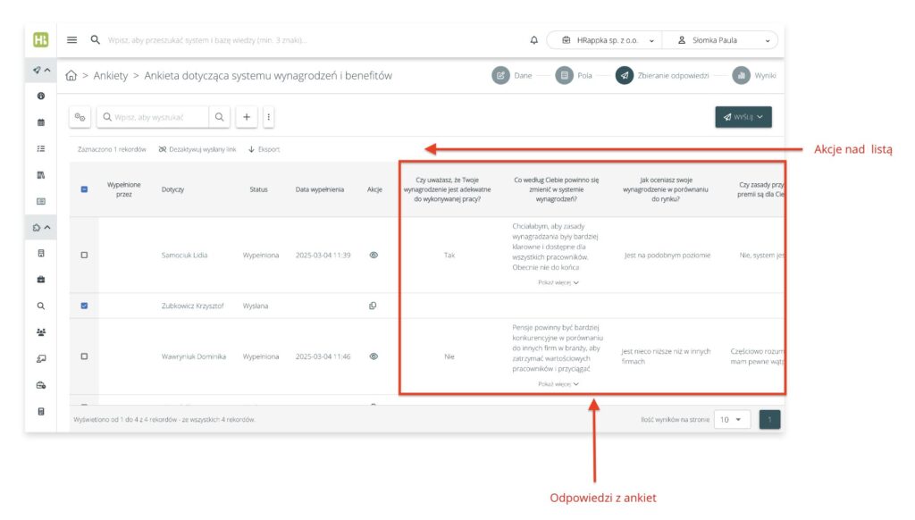This screenshot has width=915, height=520.
Task: Click the notification bell icon
Action: point(534,40)
